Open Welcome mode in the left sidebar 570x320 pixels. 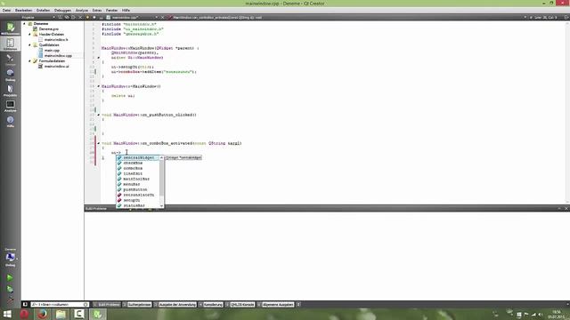(10, 28)
